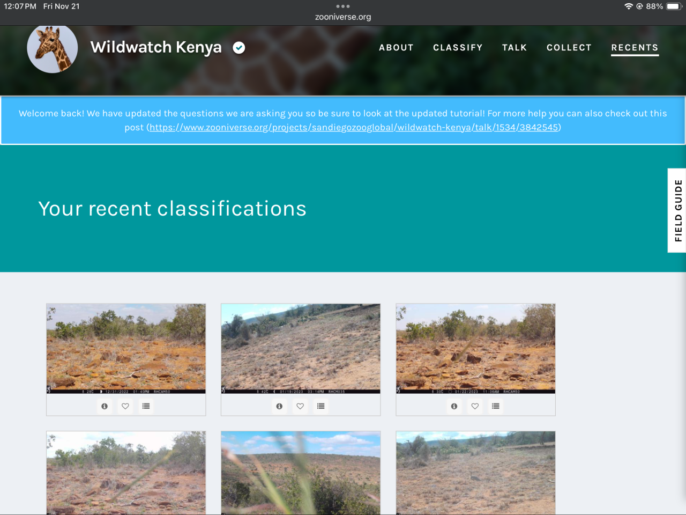Click the verified checkmark badge beside Wildwatch Kenya
The image size is (686, 515).
[239, 48]
